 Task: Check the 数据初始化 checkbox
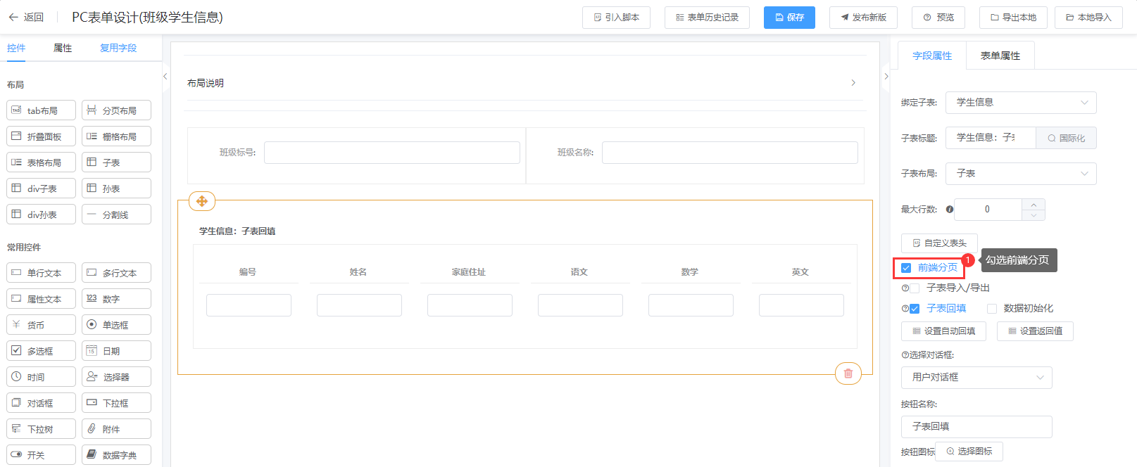click(992, 309)
